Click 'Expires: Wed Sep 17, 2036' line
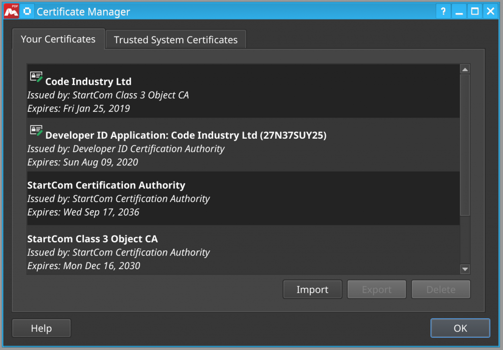The width and height of the screenshot is (503, 350). click(x=84, y=212)
